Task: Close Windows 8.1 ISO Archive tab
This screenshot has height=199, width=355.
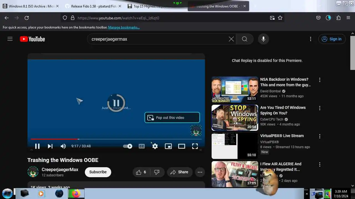Action: coord(57,6)
